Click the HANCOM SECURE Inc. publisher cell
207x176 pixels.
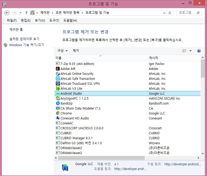[x=165, y=99]
